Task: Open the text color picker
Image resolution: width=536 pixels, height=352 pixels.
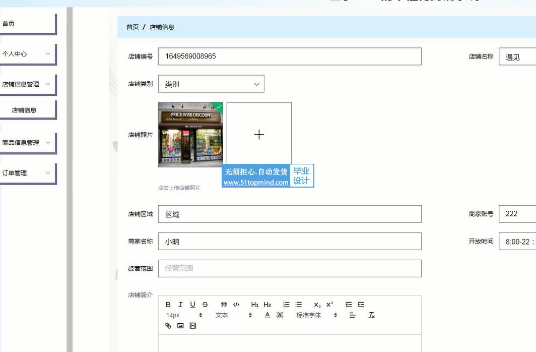Action: point(267,315)
